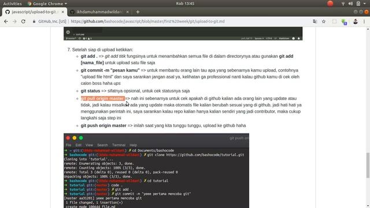Screen dimensions: 370x208
Task: Open the network status icon
Action: click(343, 3)
